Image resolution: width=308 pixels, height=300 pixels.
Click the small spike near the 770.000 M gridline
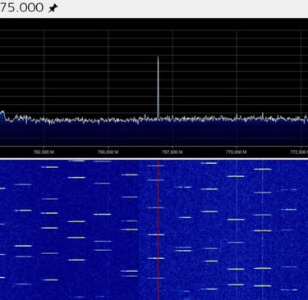237,116
